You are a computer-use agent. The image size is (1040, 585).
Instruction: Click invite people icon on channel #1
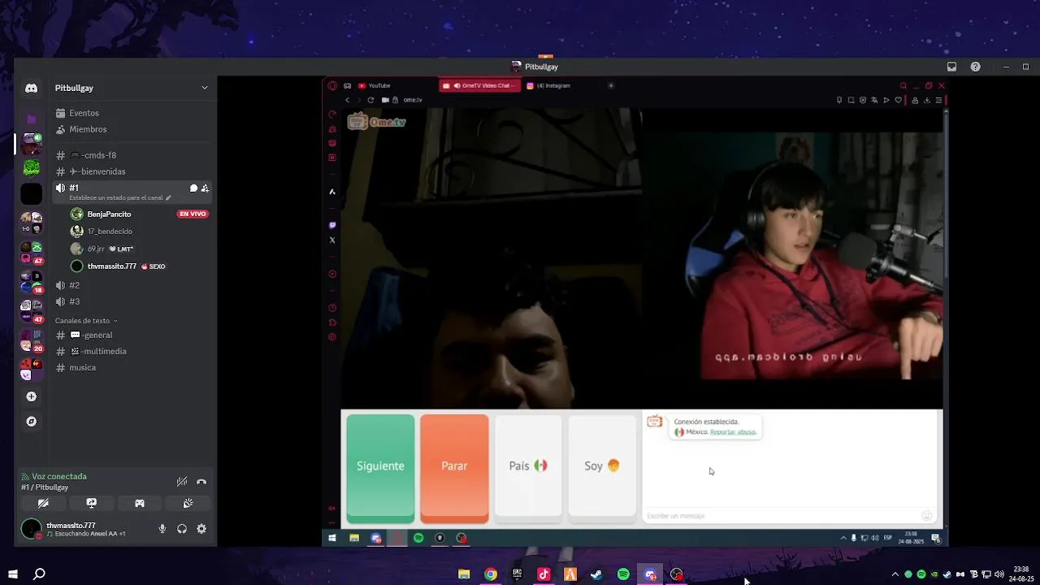tap(205, 188)
